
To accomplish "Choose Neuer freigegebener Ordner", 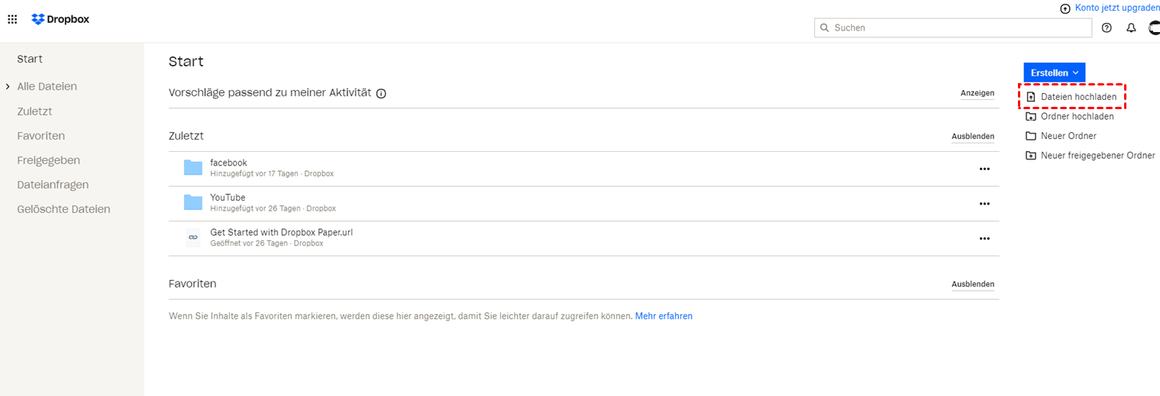I will tap(1097, 156).
